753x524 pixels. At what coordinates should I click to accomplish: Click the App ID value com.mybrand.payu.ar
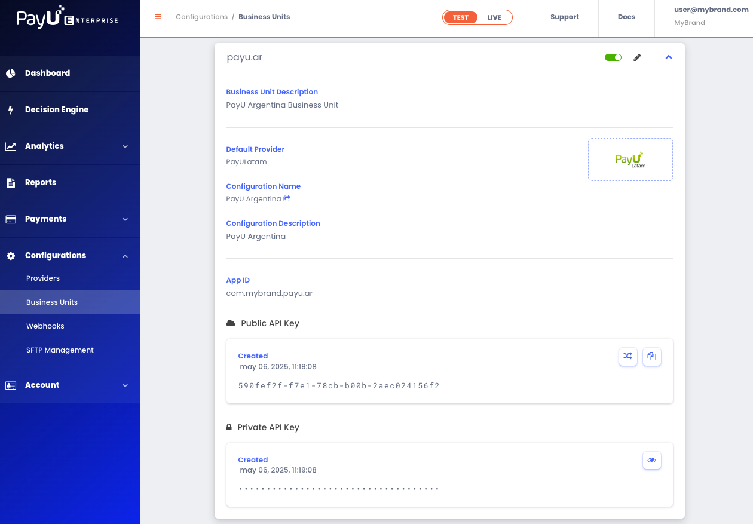270,293
